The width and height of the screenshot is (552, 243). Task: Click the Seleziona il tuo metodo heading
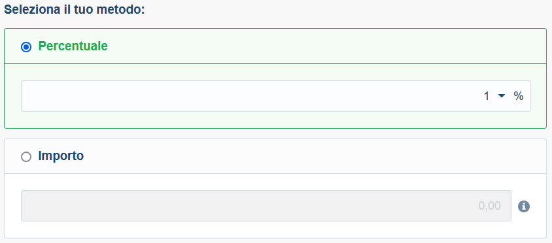click(75, 10)
